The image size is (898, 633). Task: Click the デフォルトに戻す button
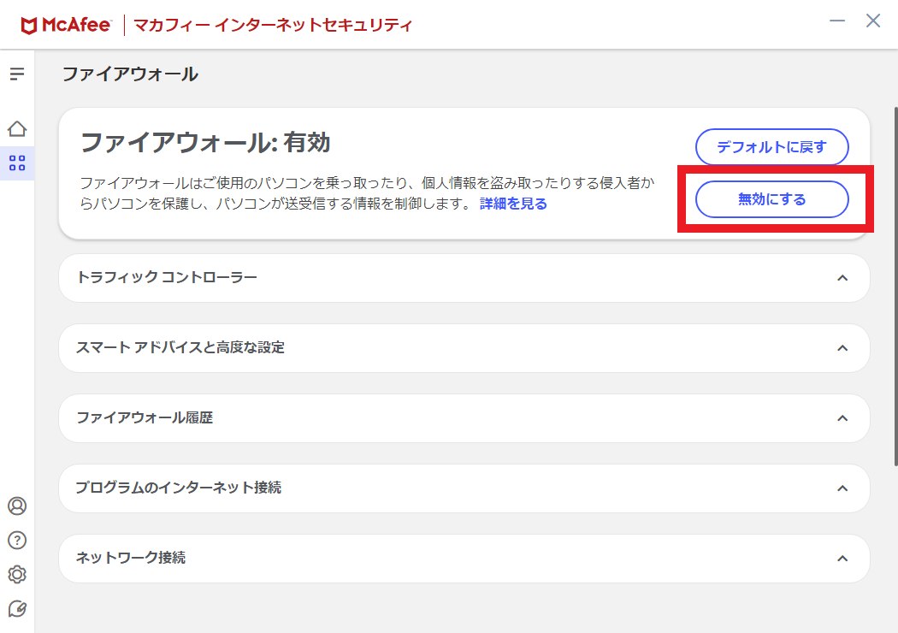pyautogui.click(x=772, y=147)
